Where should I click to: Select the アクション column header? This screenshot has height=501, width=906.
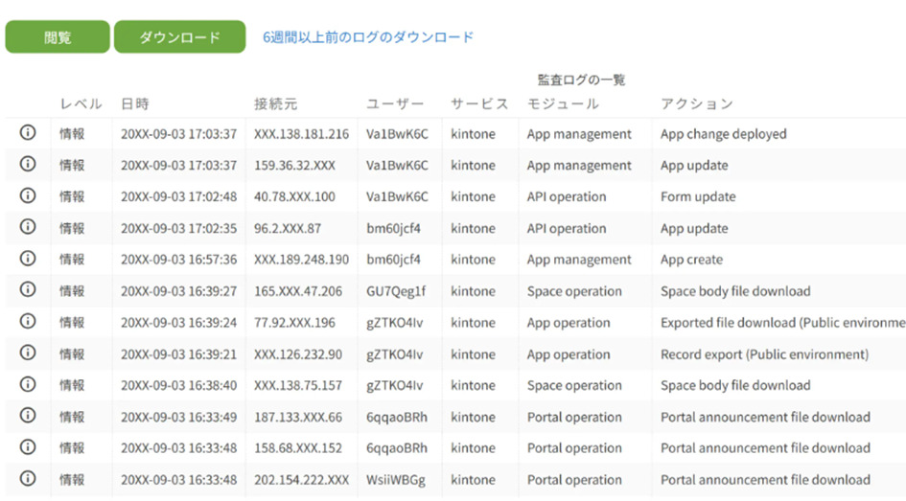point(696,103)
